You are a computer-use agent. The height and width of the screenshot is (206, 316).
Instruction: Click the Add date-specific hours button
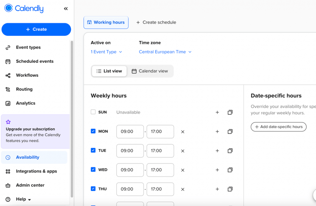pyautogui.click(x=278, y=127)
